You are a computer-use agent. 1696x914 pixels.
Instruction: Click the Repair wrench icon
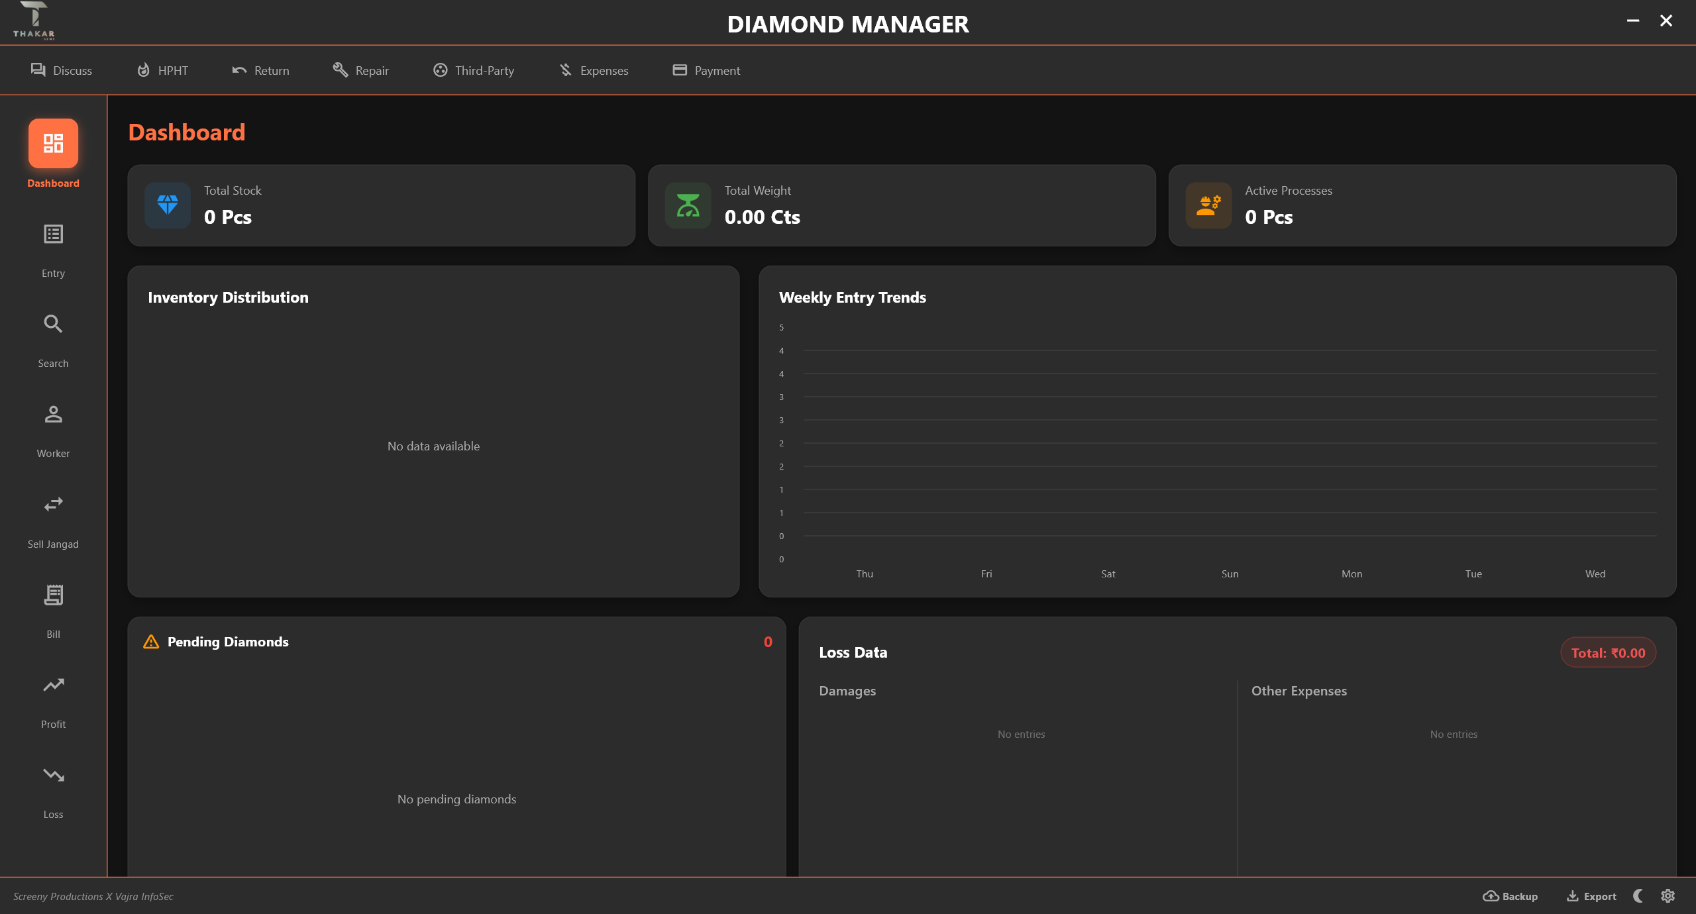(x=341, y=70)
